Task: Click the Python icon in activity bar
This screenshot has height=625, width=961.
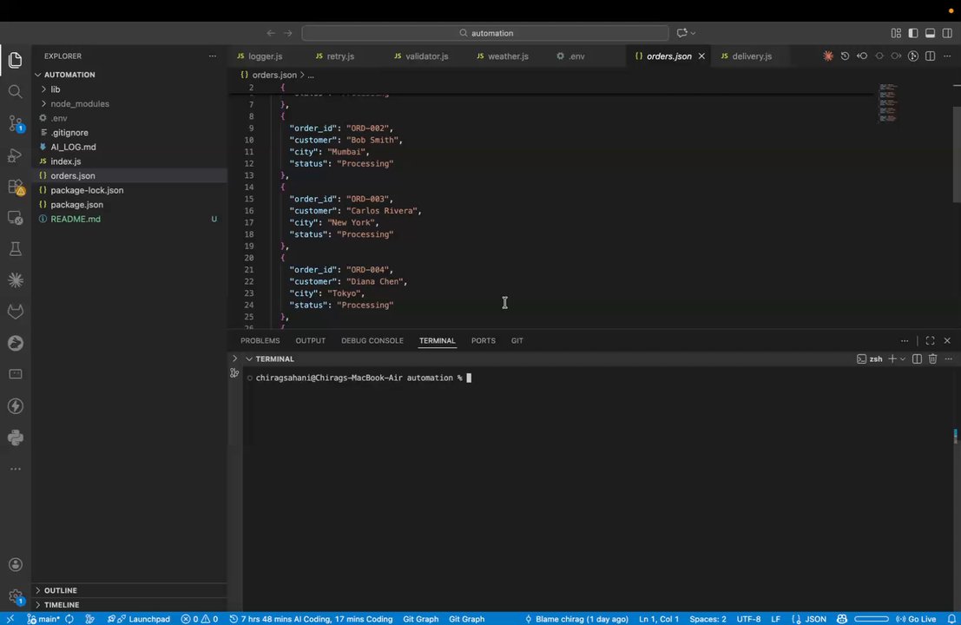Action: 15,437
